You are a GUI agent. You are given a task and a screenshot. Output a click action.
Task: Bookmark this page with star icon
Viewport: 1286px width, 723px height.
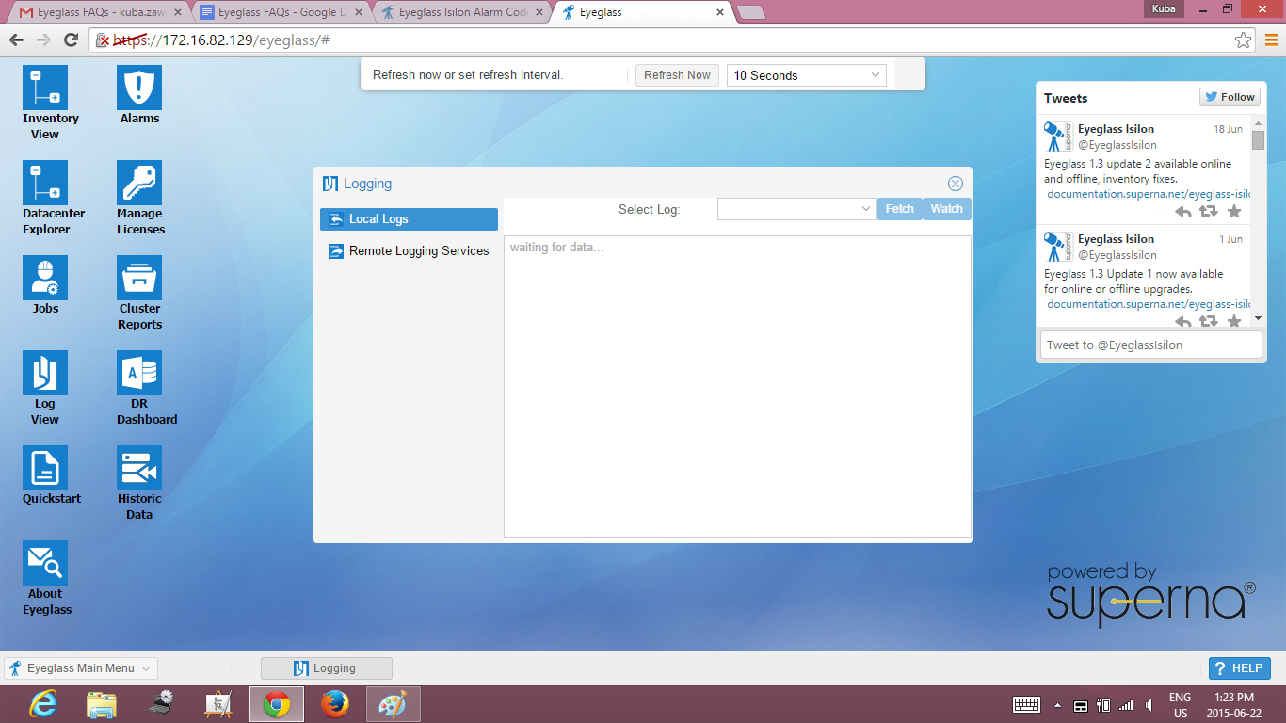(x=1244, y=40)
